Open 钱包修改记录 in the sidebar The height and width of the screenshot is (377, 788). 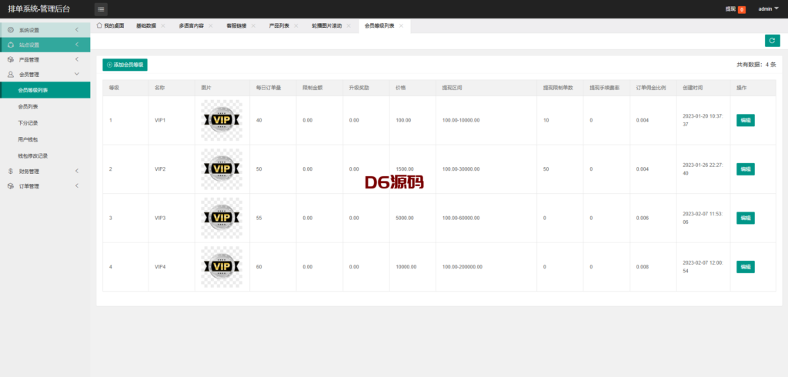(45, 156)
